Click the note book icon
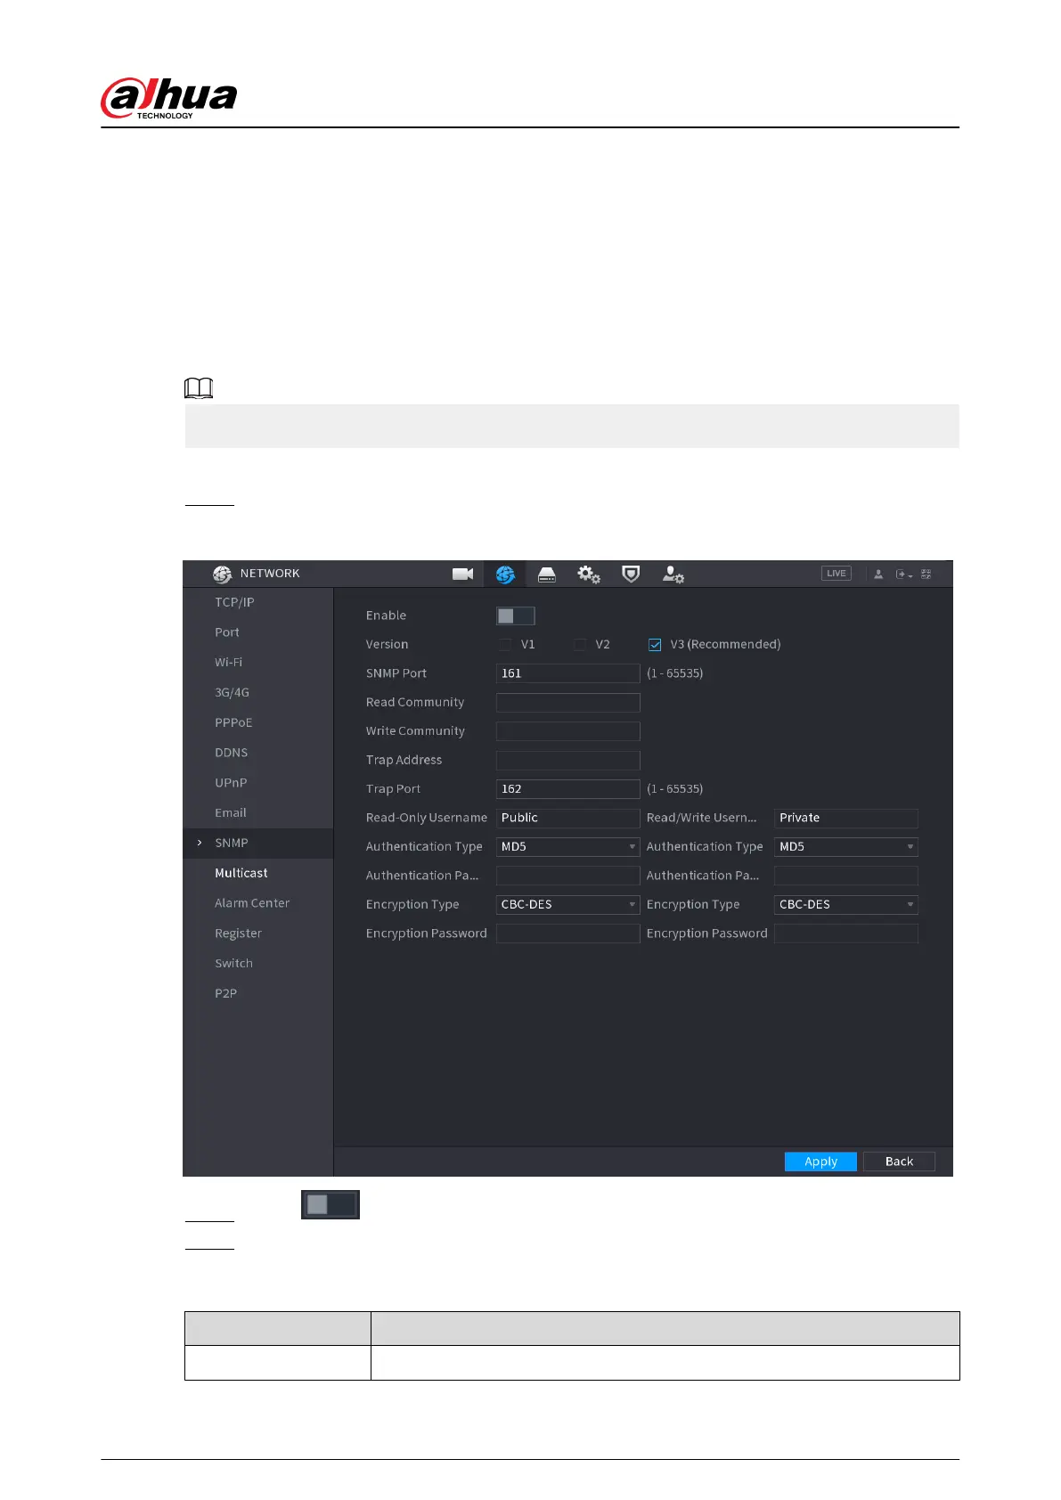The width and height of the screenshot is (1061, 1500). [x=199, y=387]
